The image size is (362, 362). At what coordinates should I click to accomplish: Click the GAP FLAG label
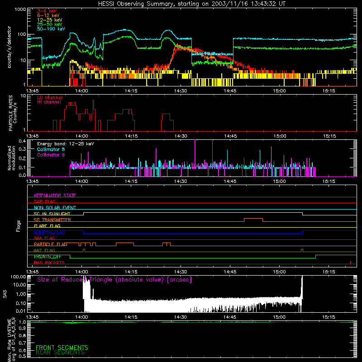[44, 201]
